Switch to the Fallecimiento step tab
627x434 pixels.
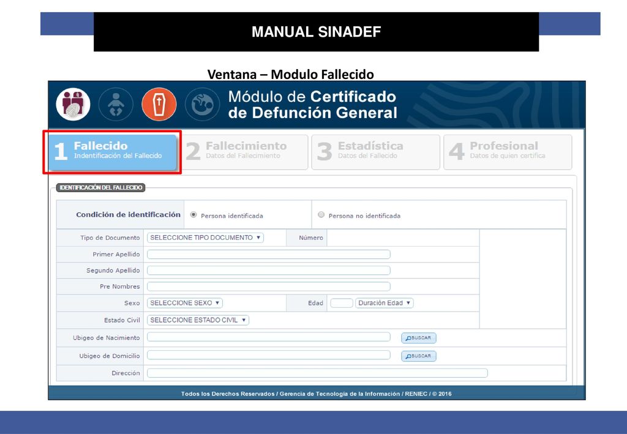244,152
